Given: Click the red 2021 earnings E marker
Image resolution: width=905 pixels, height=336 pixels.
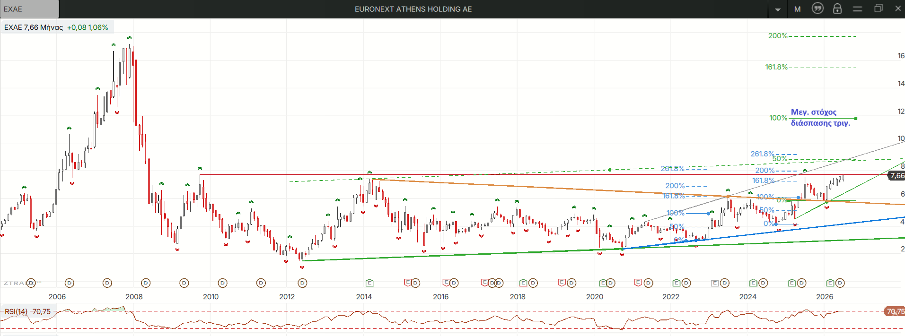Looking at the screenshot, I should [638, 283].
